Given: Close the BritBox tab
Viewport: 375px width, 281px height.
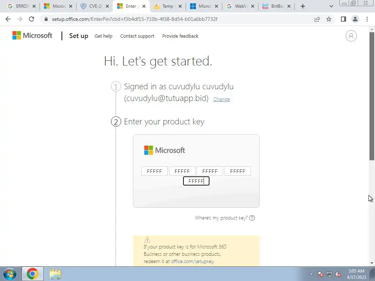Looking at the screenshot, I should click(x=289, y=7).
